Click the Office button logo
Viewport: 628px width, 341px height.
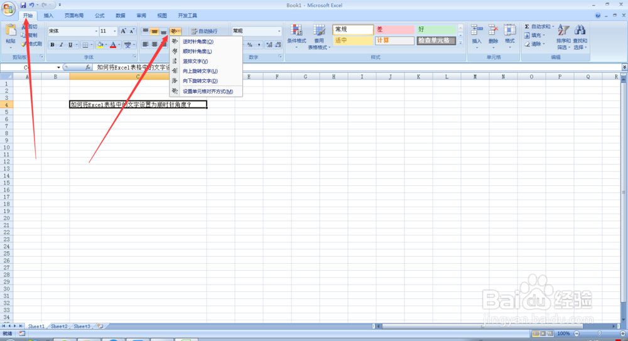coord(8,8)
